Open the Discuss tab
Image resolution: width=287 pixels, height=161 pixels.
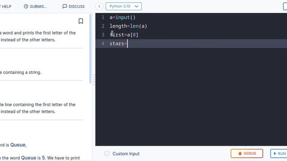[x=74, y=6]
